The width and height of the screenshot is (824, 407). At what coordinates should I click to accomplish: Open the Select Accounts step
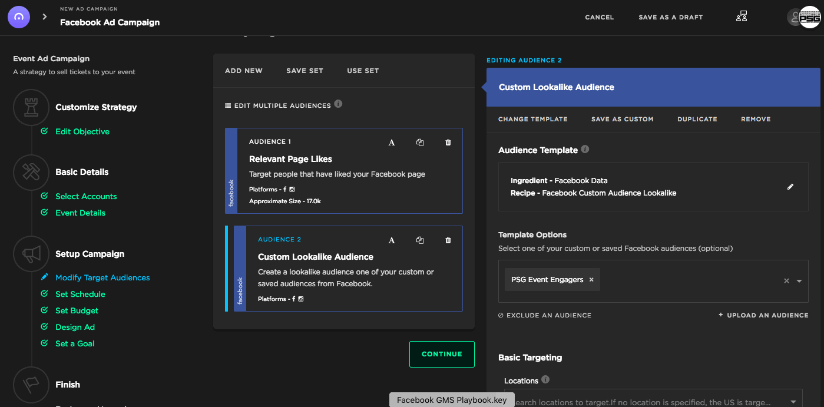click(86, 196)
